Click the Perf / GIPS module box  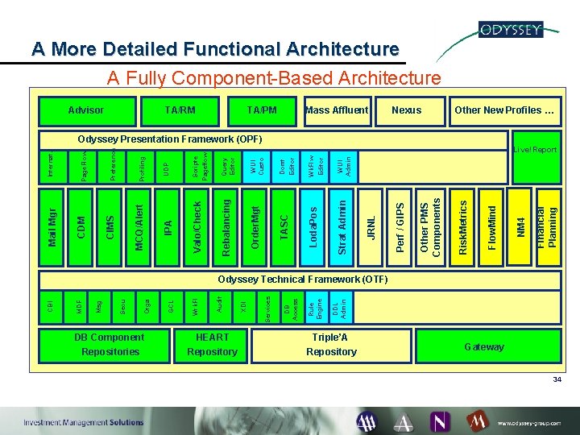[399, 227]
